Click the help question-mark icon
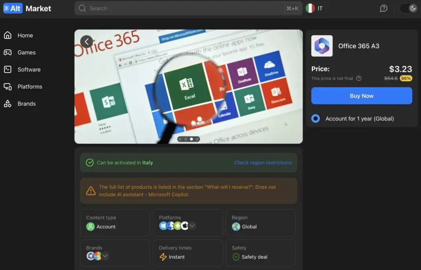This screenshot has height=270, width=421. [x=384, y=8]
